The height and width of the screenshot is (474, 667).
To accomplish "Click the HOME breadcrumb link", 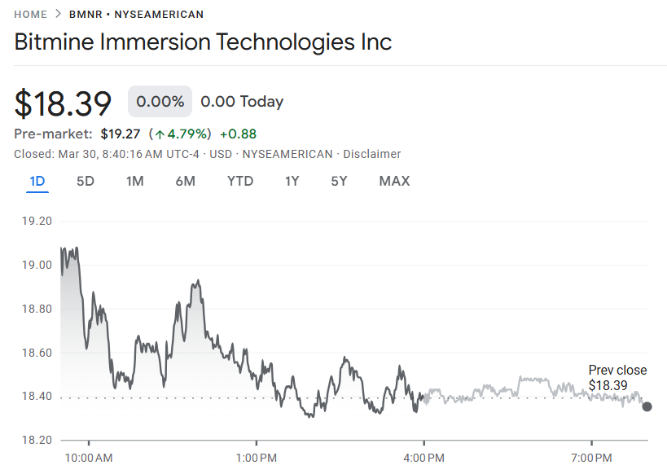I will [30, 14].
